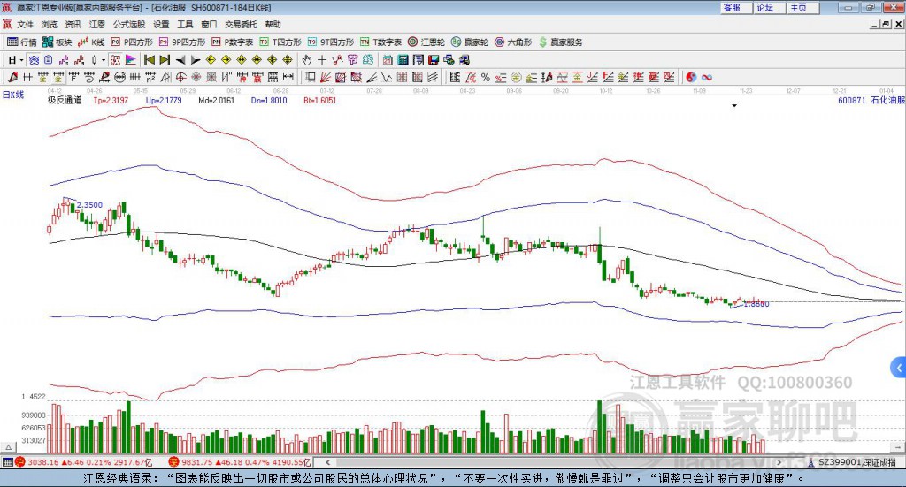Open the P数字表 tool
906x487 pixels.
pyautogui.click(x=233, y=42)
